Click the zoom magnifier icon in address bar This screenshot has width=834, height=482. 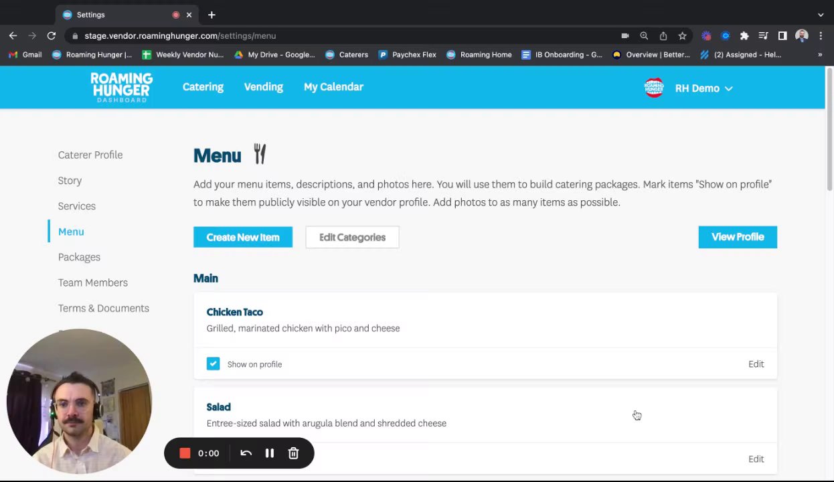644,35
